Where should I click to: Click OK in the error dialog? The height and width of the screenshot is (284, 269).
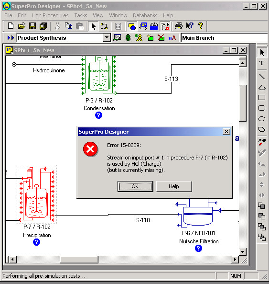tap(135, 186)
